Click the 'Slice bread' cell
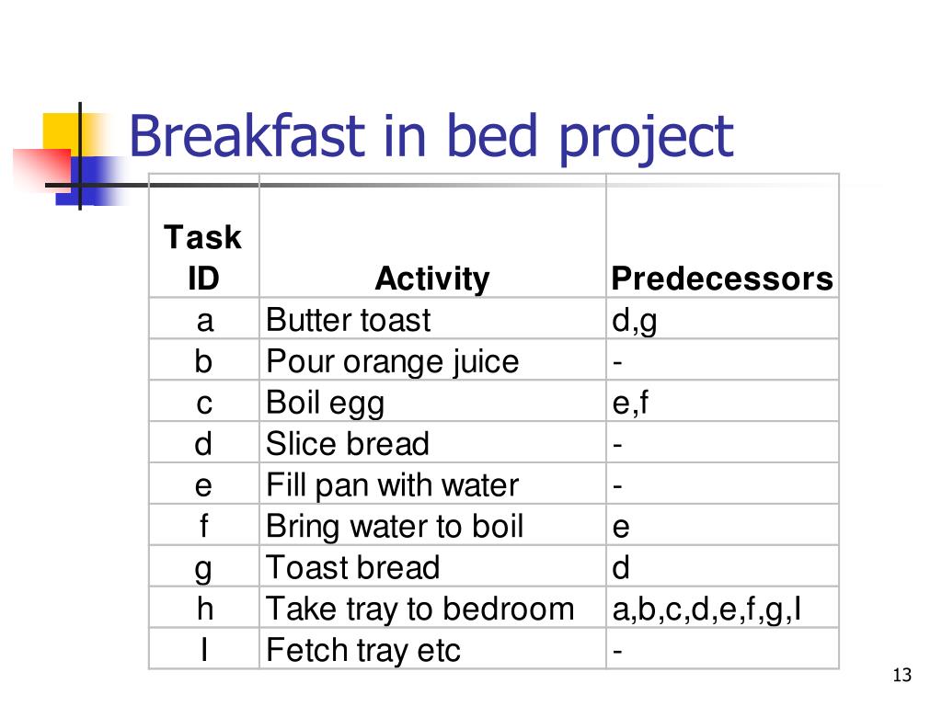 tap(432, 443)
